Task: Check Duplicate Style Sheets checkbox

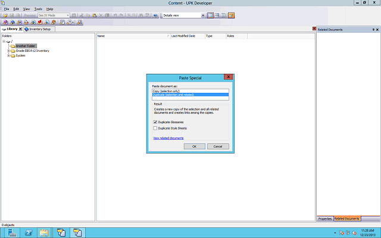Action: click(155, 129)
